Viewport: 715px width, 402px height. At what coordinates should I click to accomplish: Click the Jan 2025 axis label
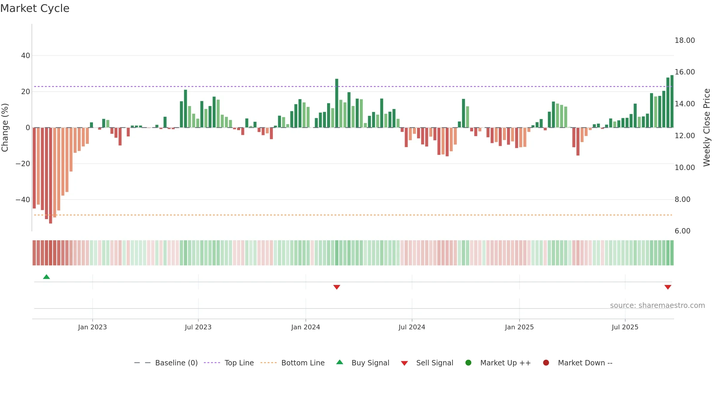(x=519, y=327)
